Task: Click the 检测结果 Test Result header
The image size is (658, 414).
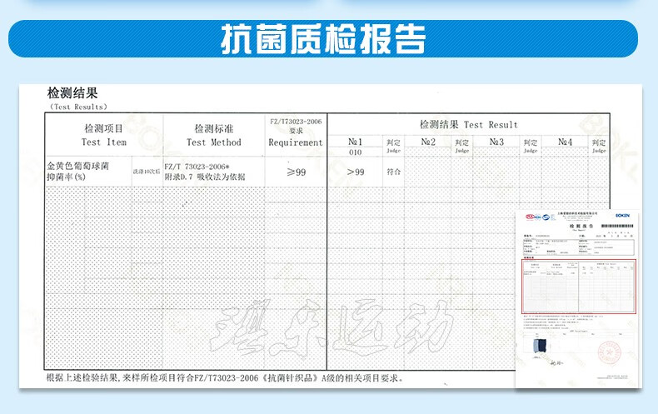Action: (468, 124)
